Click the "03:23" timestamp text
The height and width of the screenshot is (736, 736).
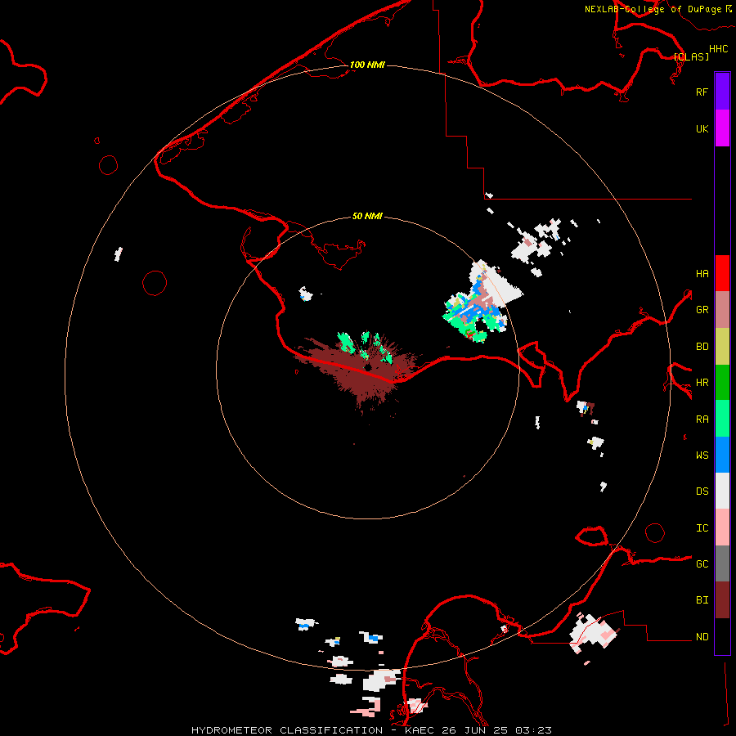(x=533, y=730)
